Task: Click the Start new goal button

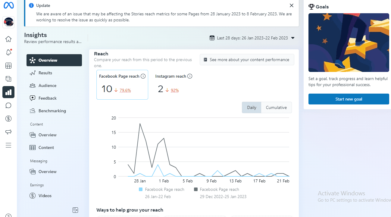Action: pyautogui.click(x=349, y=99)
